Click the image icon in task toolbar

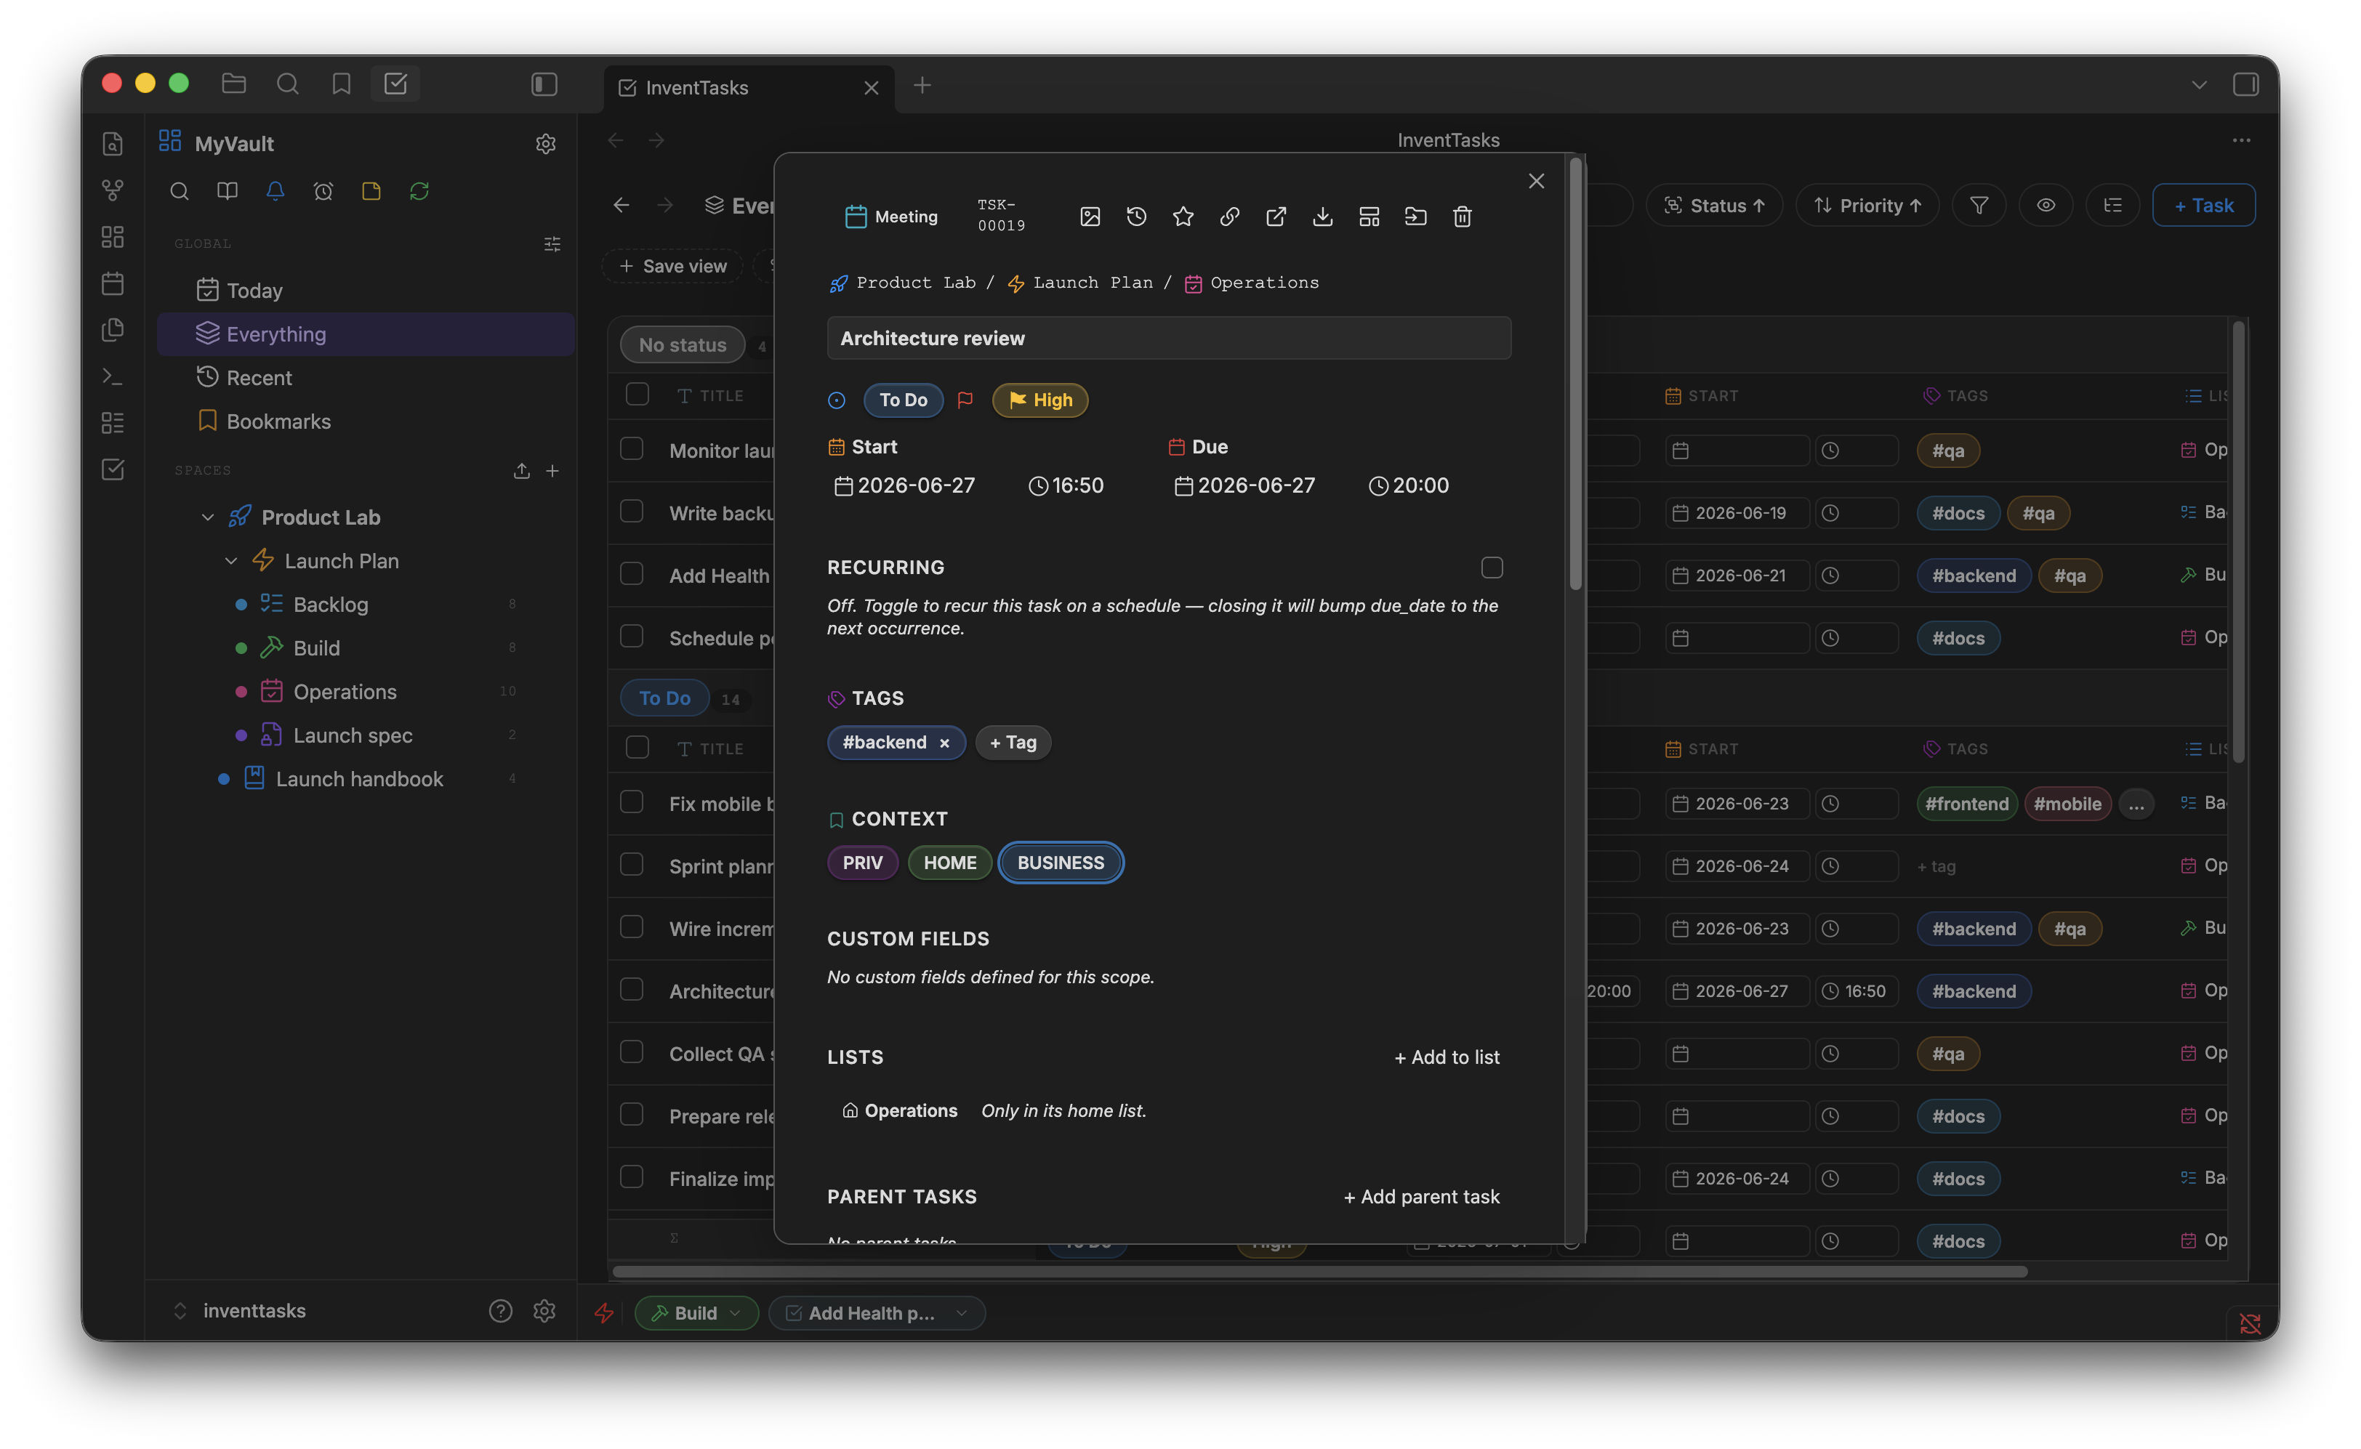point(1090,217)
